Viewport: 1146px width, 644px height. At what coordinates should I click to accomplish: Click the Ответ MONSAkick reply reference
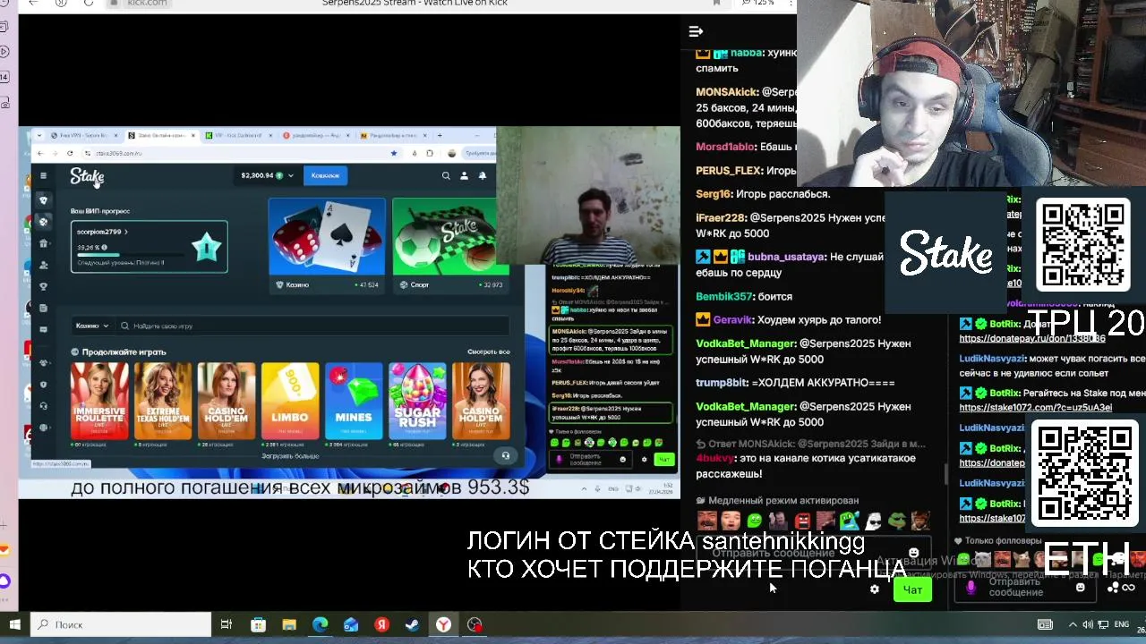810,444
